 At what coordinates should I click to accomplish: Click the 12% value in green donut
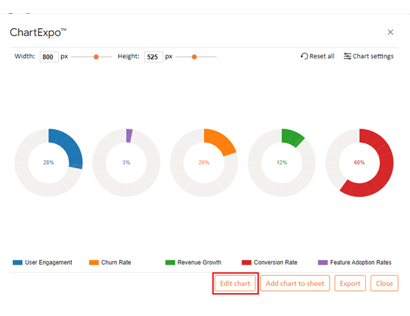[282, 162]
